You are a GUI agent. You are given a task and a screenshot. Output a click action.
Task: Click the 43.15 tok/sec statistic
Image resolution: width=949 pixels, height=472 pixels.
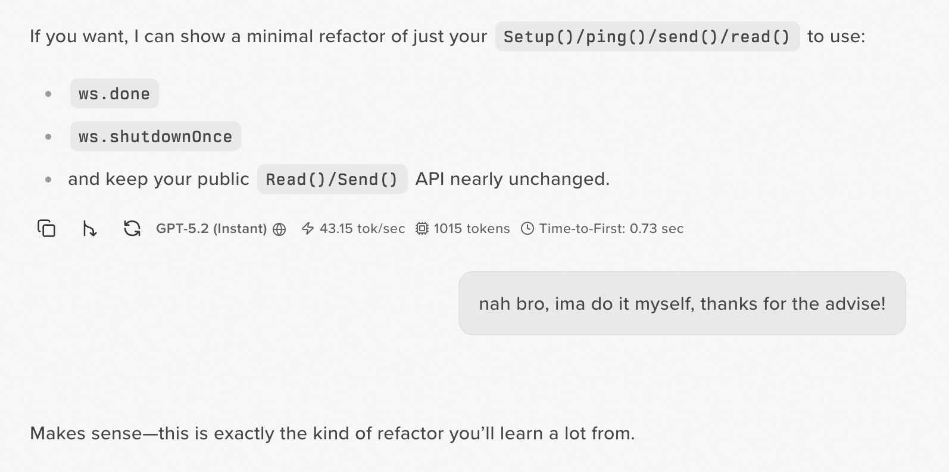point(362,228)
